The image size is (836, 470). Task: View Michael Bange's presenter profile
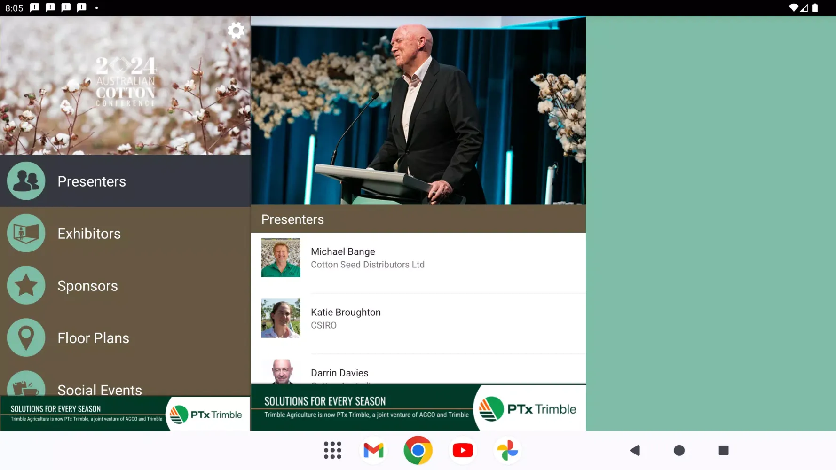point(418,258)
